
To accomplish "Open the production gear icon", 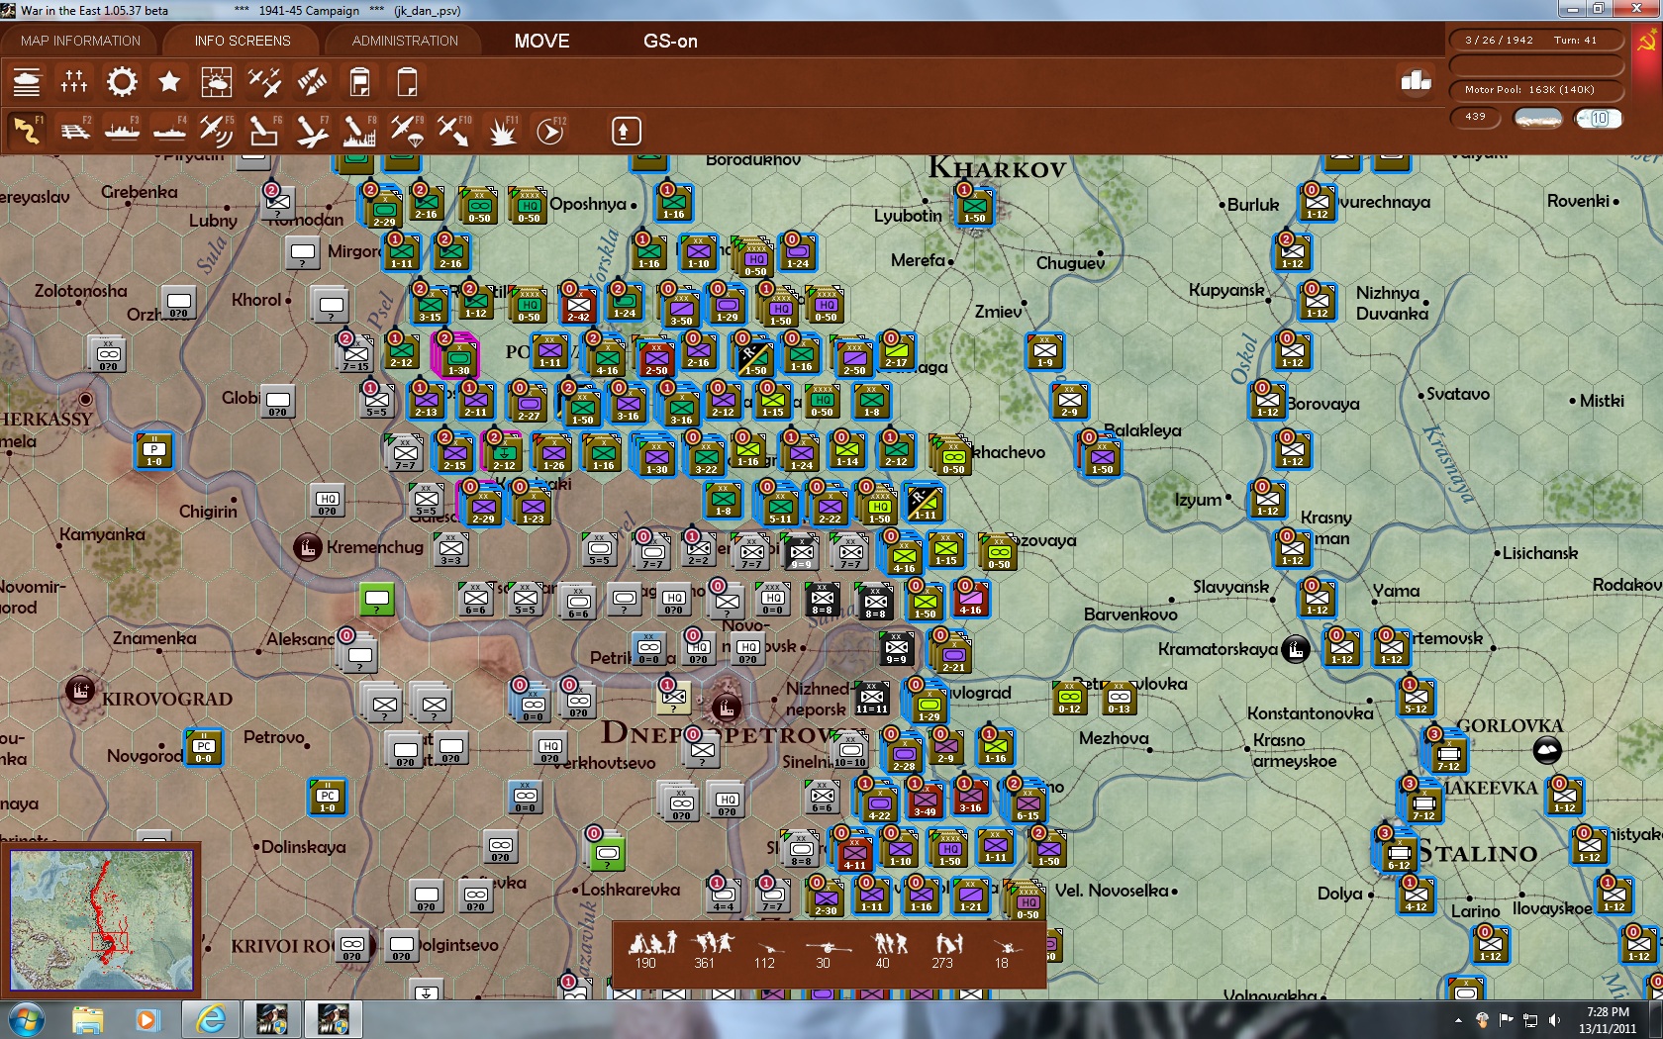I will click(x=122, y=82).
